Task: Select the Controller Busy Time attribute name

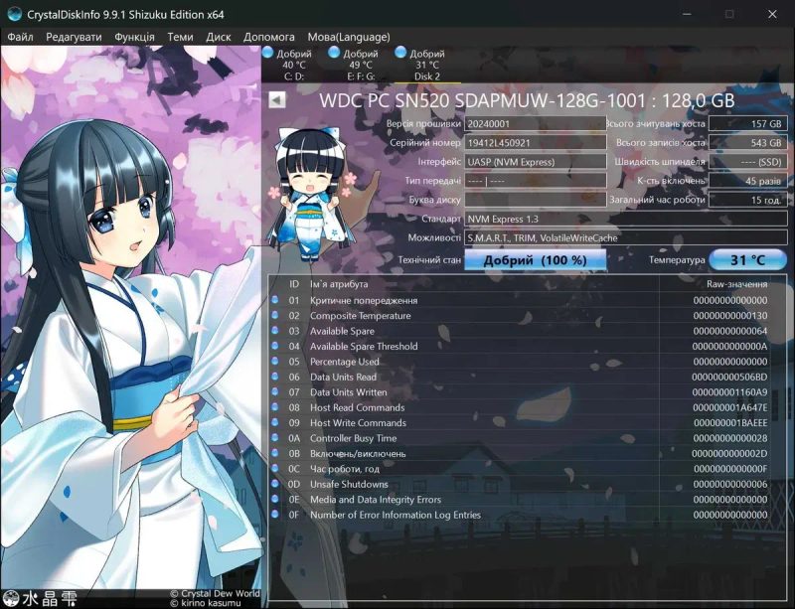Action: 354,439
